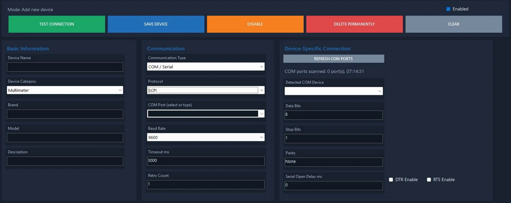Image resolution: width=511 pixels, height=203 pixels.
Task: Toggle the Enabled checkbox
Action: [x=448, y=9]
